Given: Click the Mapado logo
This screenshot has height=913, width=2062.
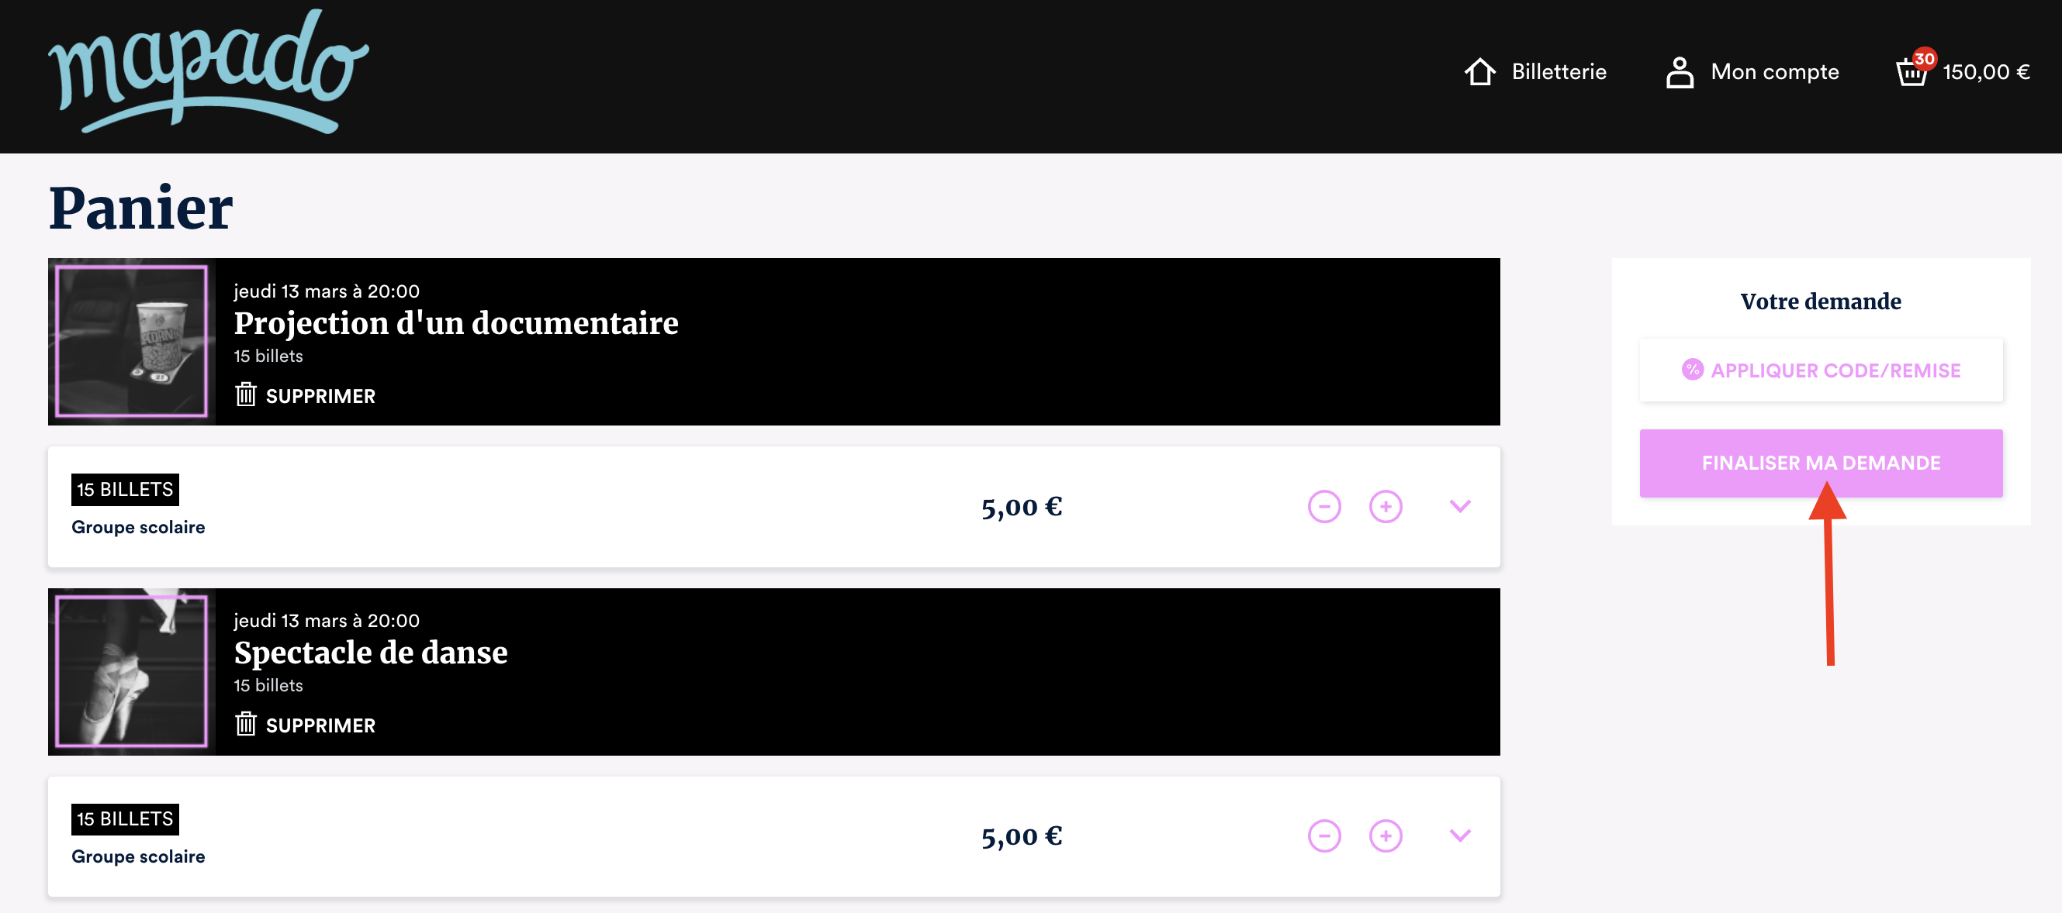Looking at the screenshot, I should click(208, 72).
